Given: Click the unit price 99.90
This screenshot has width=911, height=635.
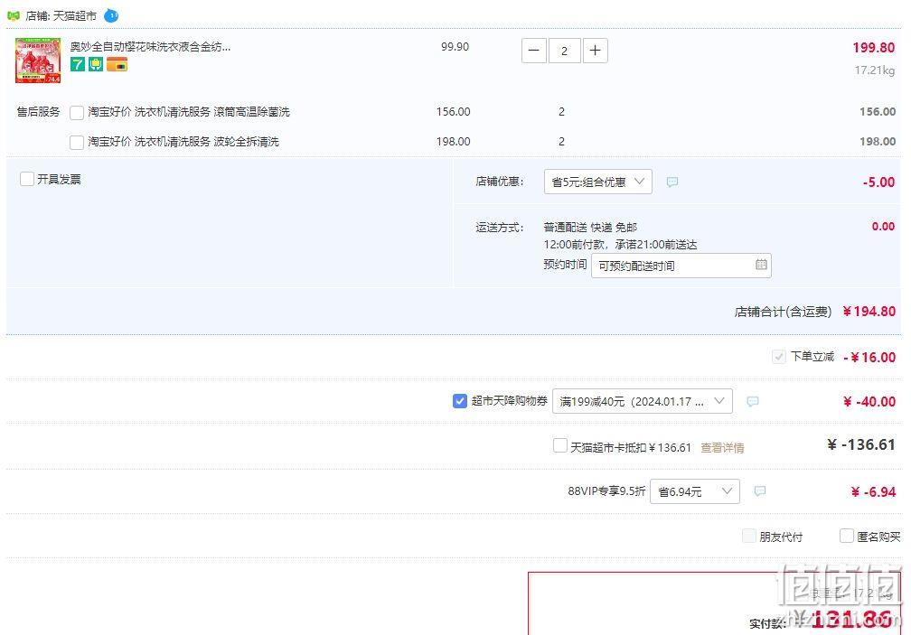Looking at the screenshot, I should (x=455, y=46).
